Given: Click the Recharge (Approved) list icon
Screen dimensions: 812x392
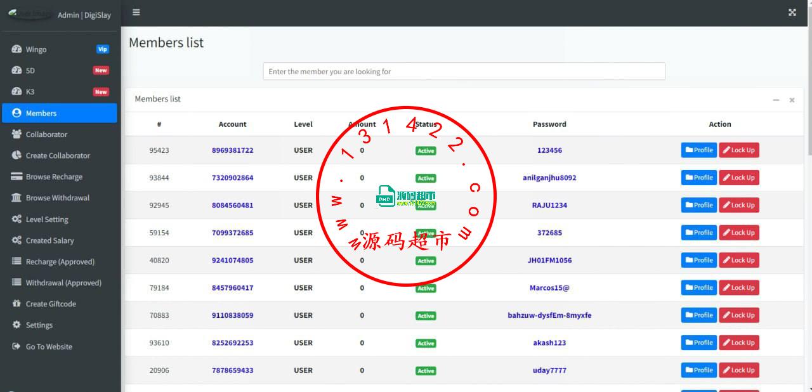Looking at the screenshot, I should tap(16, 261).
